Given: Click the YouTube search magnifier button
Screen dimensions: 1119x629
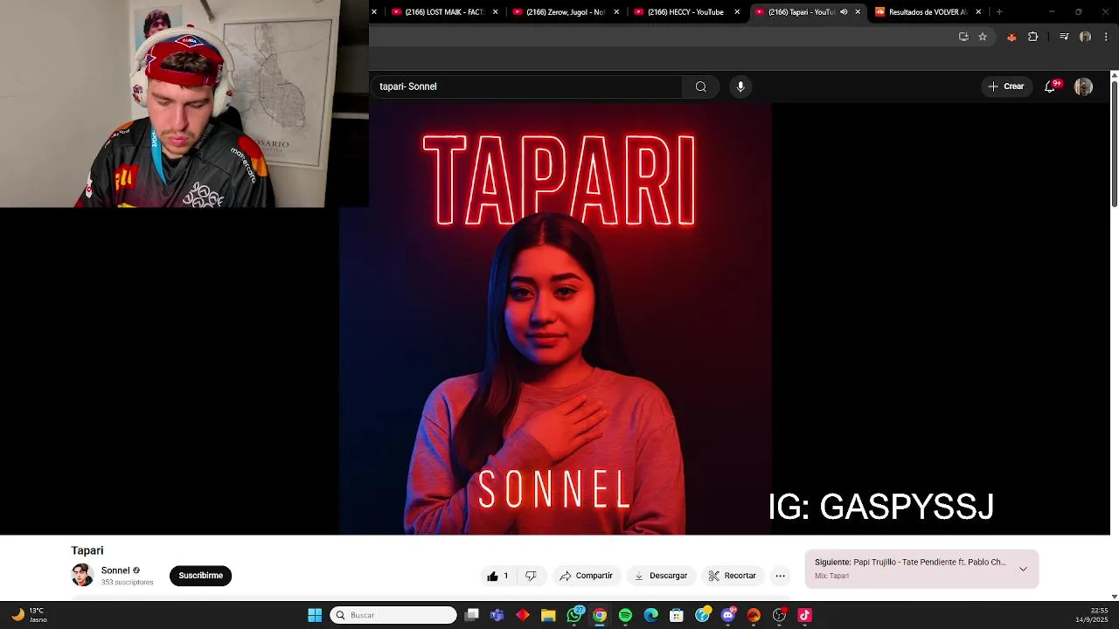Looking at the screenshot, I should coord(700,86).
